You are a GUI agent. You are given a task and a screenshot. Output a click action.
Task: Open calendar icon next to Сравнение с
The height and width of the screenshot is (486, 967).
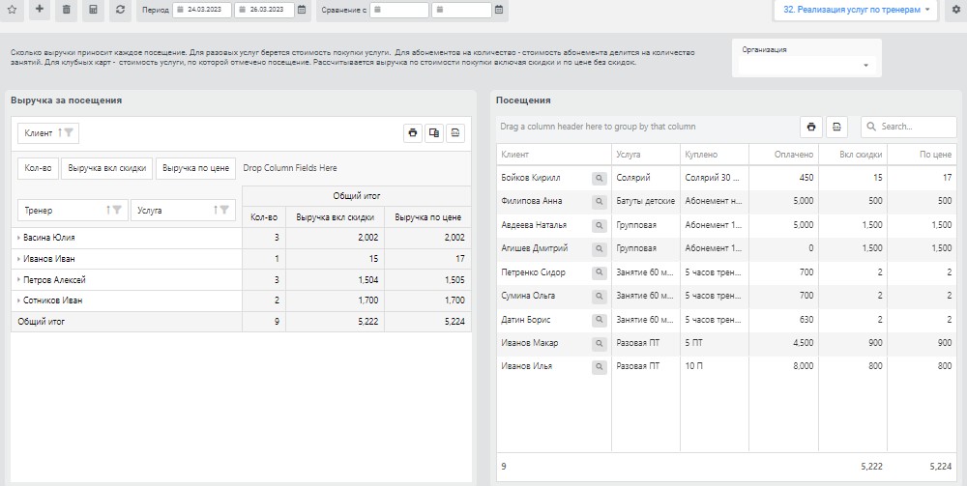[x=499, y=10]
